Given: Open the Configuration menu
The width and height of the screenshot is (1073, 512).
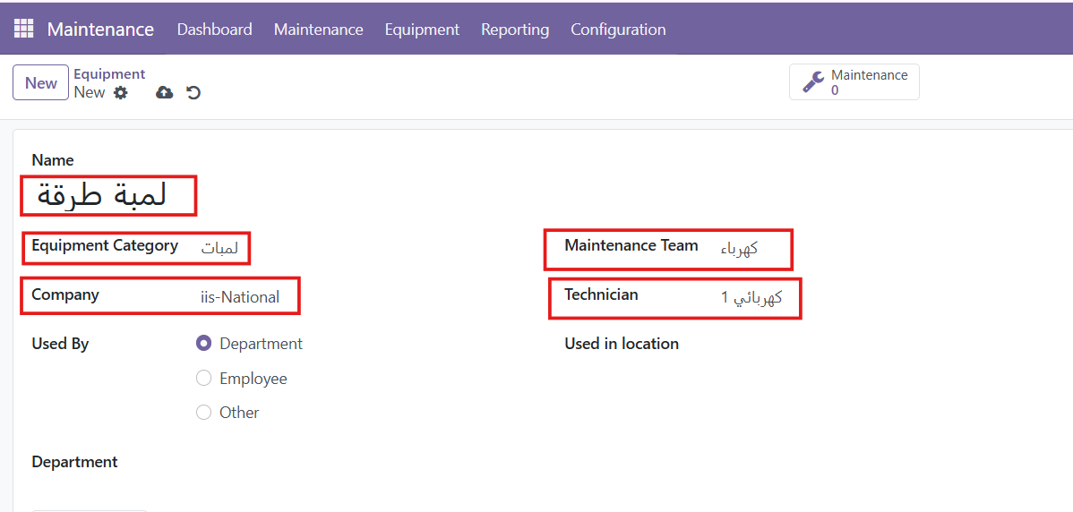Looking at the screenshot, I should coord(618,30).
